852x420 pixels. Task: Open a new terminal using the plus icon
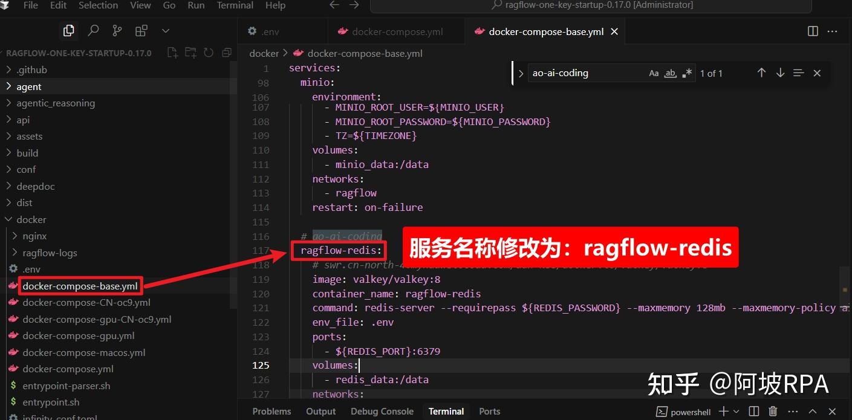tap(723, 411)
